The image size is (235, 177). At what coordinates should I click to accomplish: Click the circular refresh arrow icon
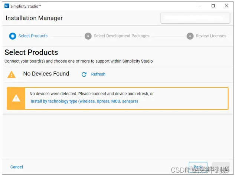84,74
